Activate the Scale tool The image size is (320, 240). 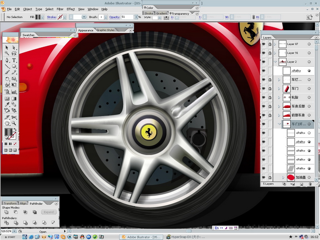[x=13, y=79]
